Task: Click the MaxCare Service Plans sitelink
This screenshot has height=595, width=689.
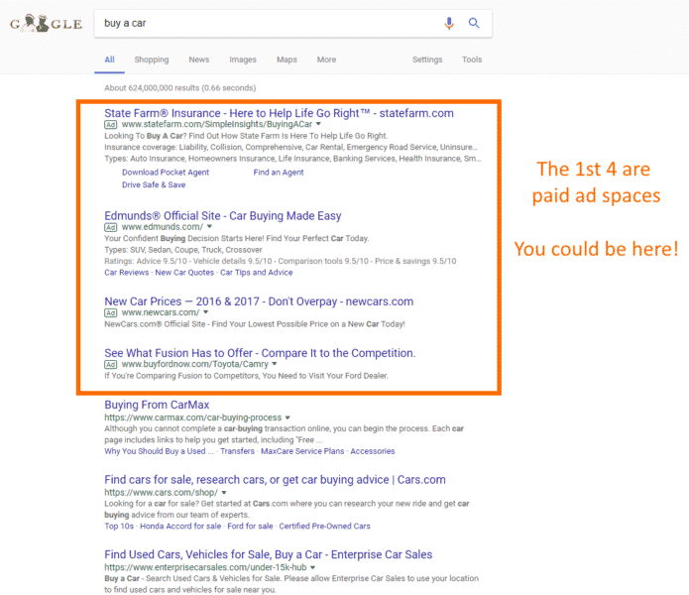Action: [302, 451]
